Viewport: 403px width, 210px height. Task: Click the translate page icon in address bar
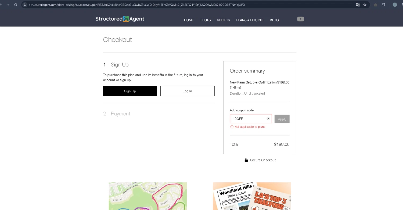(x=358, y=5)
